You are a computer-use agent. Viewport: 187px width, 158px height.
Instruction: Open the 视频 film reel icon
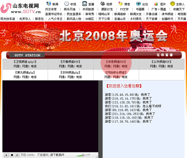(x=103, y=4)
